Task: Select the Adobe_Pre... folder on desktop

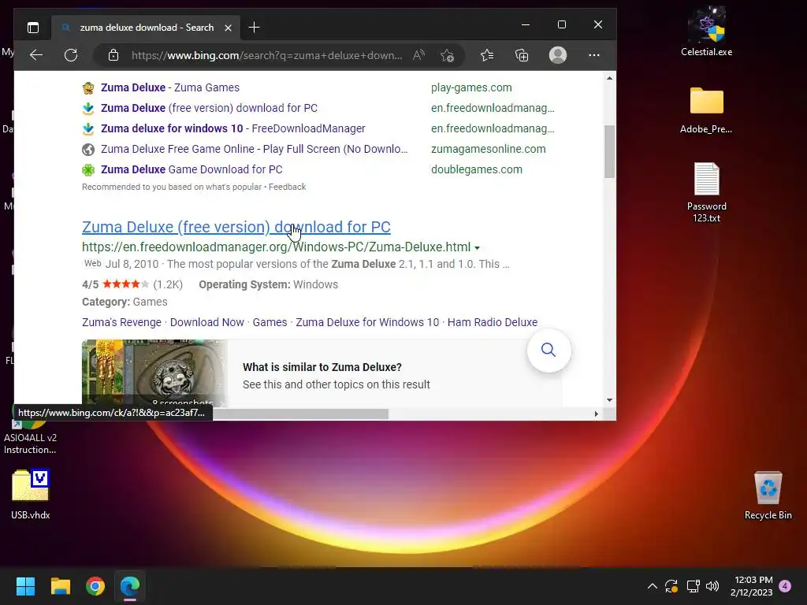Action: (x=706, y=110)
